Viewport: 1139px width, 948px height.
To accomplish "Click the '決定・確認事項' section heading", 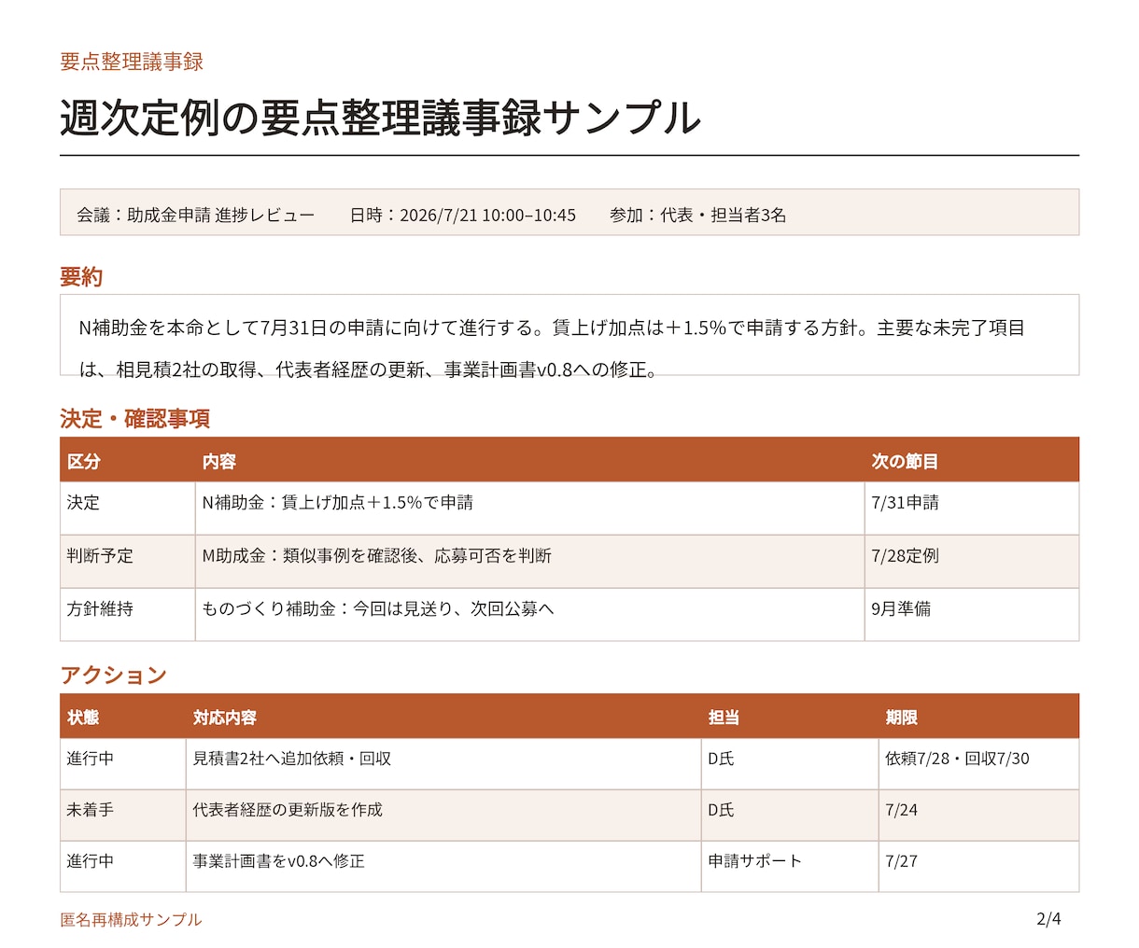I will (135, 419).
